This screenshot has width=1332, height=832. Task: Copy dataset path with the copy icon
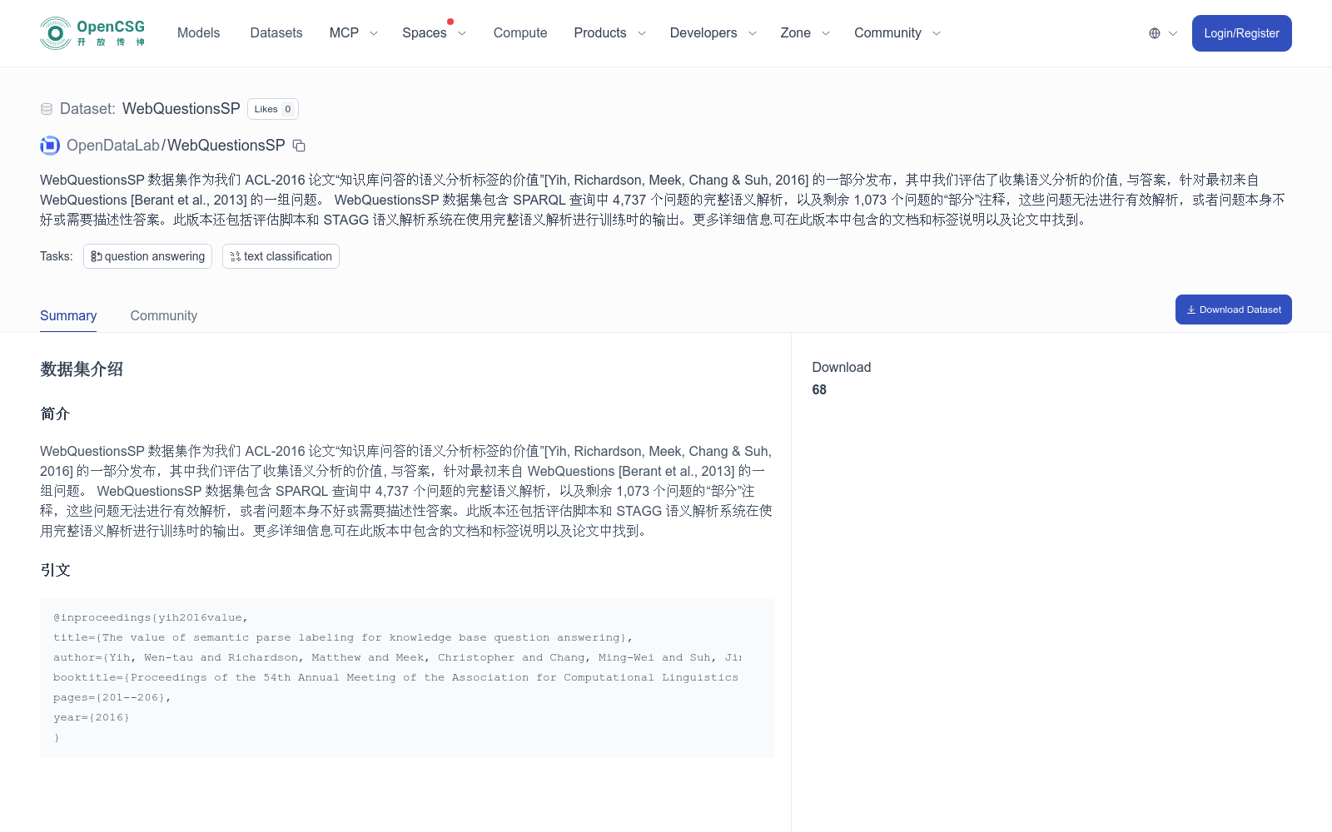[x=299, y=146]
